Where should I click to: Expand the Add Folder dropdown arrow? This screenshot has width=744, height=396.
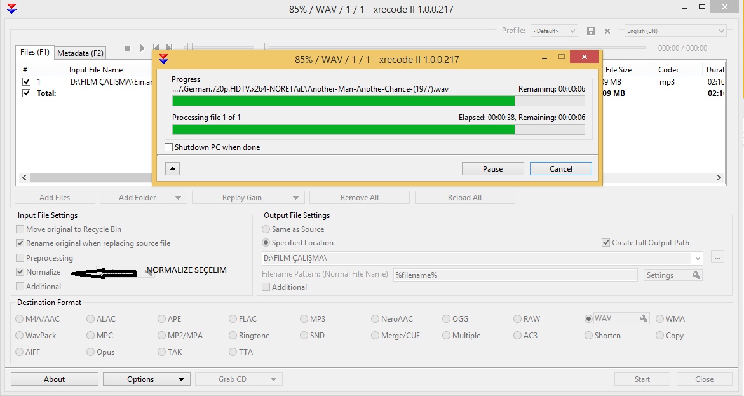pos(179,198)
